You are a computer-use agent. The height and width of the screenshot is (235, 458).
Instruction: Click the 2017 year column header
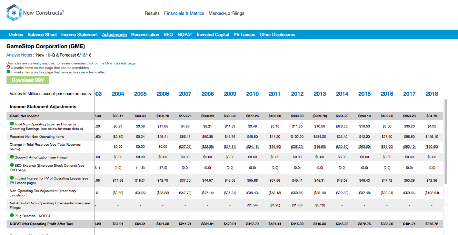tap(409, 94)
